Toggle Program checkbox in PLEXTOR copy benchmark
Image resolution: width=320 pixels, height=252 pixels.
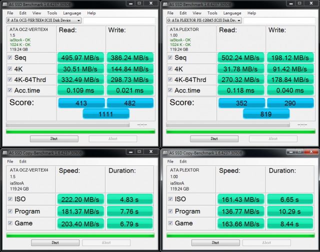(x=170, y=211)
